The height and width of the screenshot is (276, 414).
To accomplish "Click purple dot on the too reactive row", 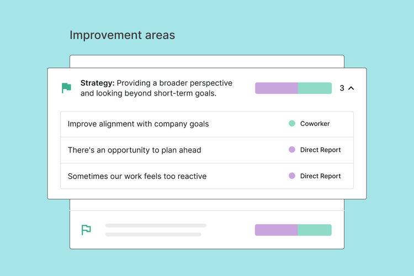I will 292,176.
